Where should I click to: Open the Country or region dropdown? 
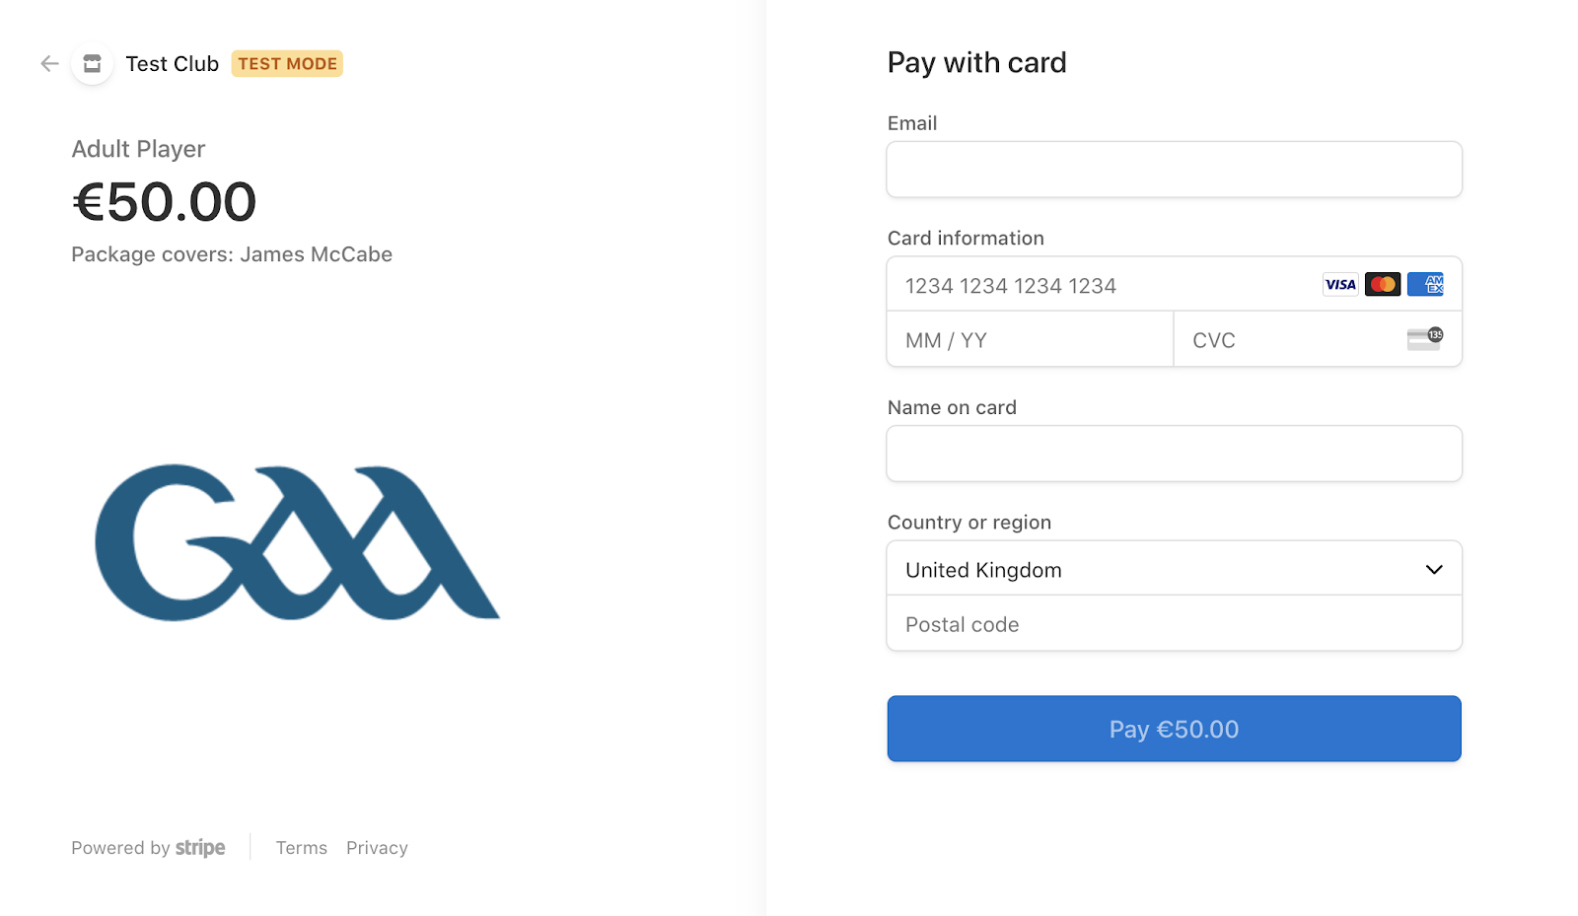(x=1174, y=569)
